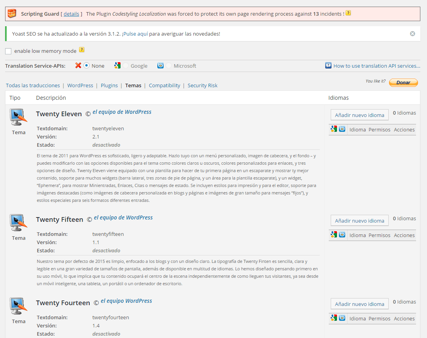Viewport: 427px width, 338px height.
Task: Click the Twenty Fourteen theme icon
Action: [x=18, y=306]
